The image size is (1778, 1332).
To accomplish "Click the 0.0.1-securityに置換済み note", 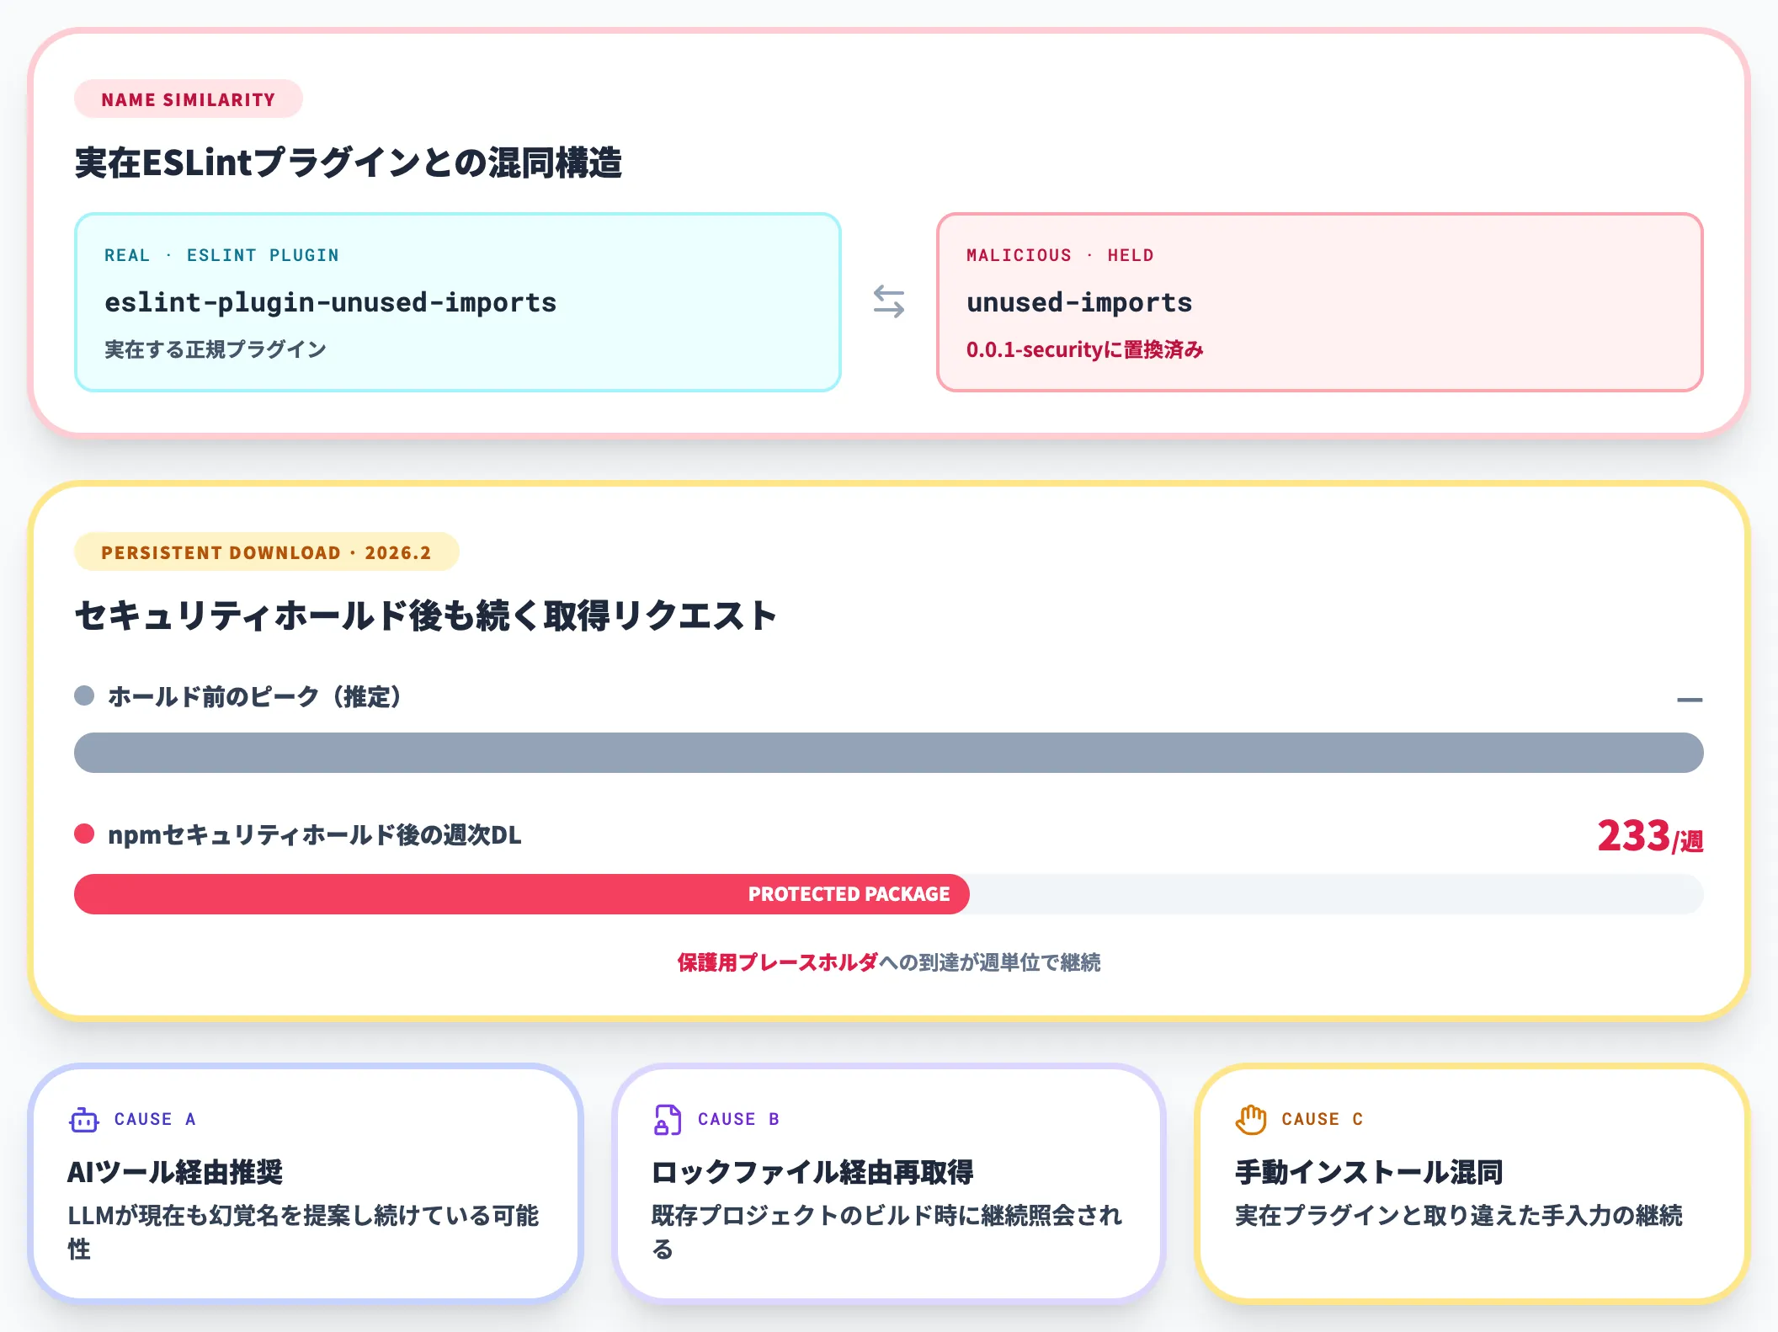I will tap(1084, 349).
